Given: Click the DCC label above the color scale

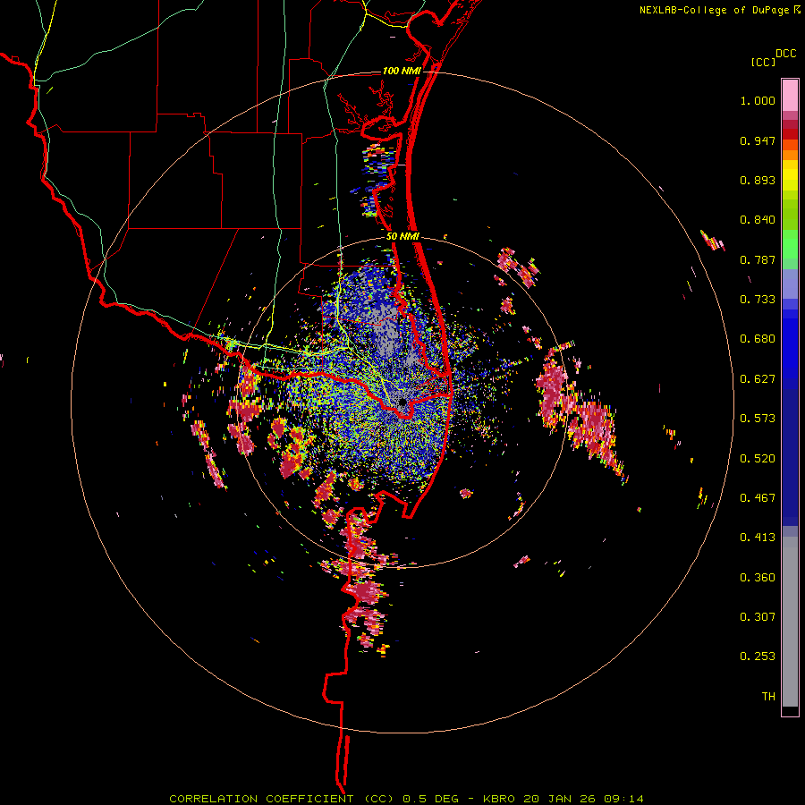Looking at the screenshot, I should (785, 54).
